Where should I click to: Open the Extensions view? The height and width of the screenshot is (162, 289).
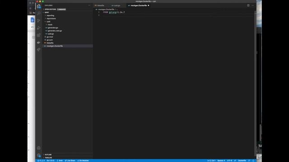point(38,35)
